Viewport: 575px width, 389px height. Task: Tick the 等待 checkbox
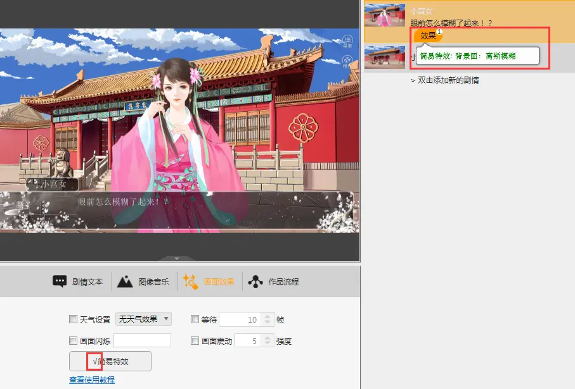coord(195,319)
